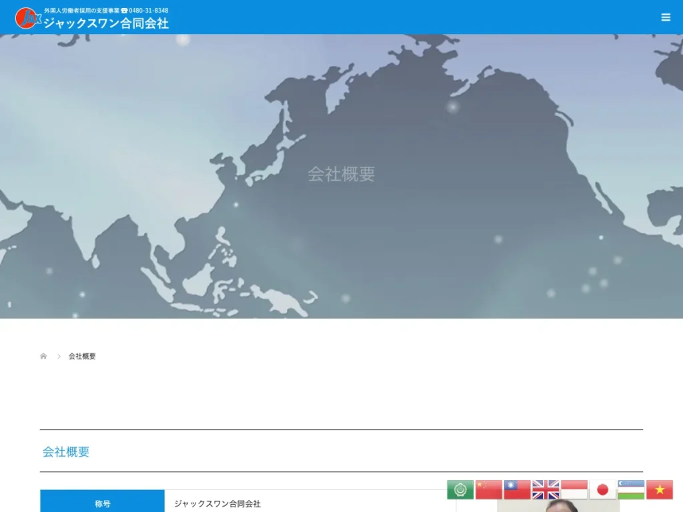Click the 称号 table header cell
This screenshot has width=683, height=512.
point(102,501)
